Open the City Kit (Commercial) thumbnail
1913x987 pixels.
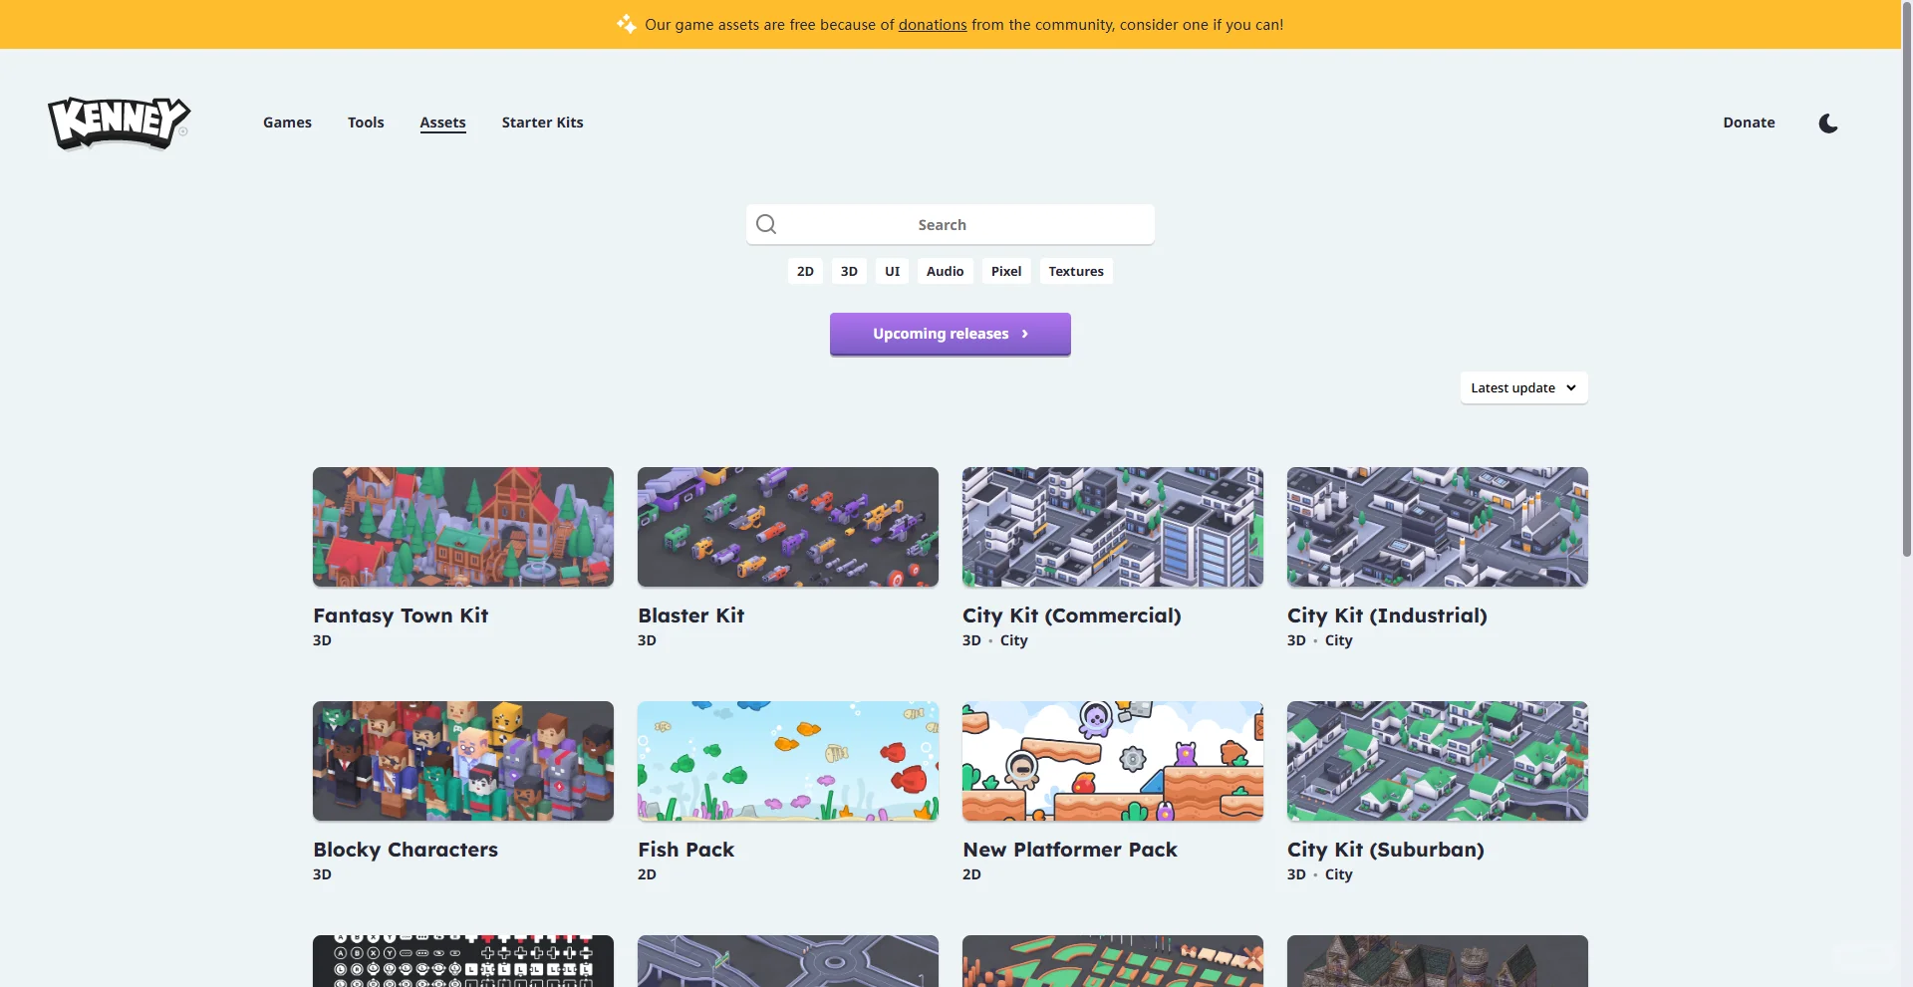pos(1113,527)
